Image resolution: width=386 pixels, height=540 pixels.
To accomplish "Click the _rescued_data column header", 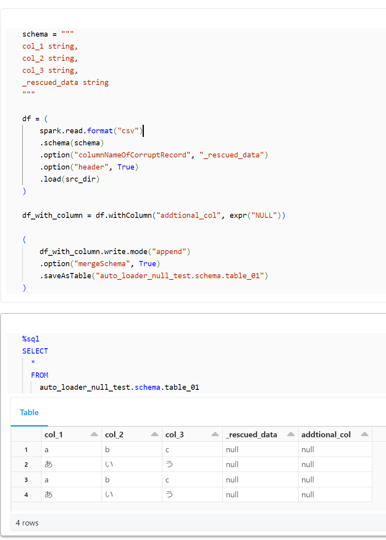I will pos(260,434).
